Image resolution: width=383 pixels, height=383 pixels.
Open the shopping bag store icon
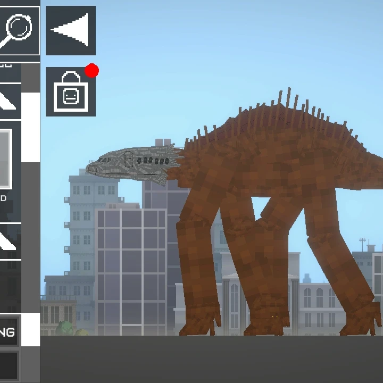click(x=71, y=91)
